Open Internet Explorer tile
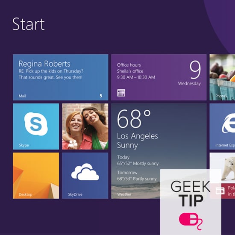 coord(222,126)
